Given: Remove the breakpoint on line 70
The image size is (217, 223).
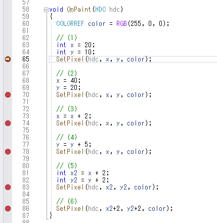Looking at the screenshot, I should [8, 94].
